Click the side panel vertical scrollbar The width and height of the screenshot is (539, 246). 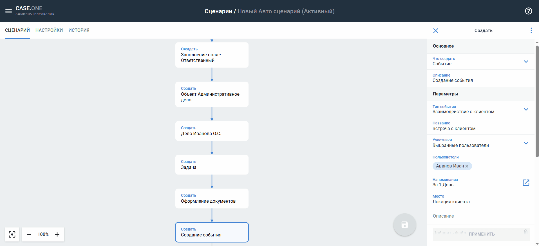point(537,101)
